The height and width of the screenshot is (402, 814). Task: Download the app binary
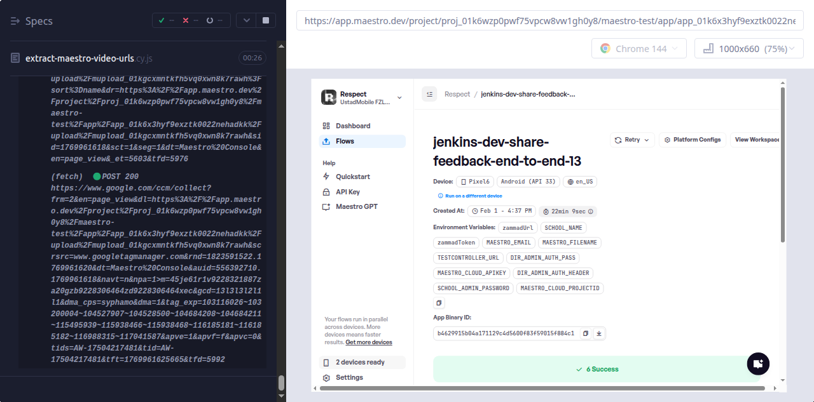(x=599, y=333)
